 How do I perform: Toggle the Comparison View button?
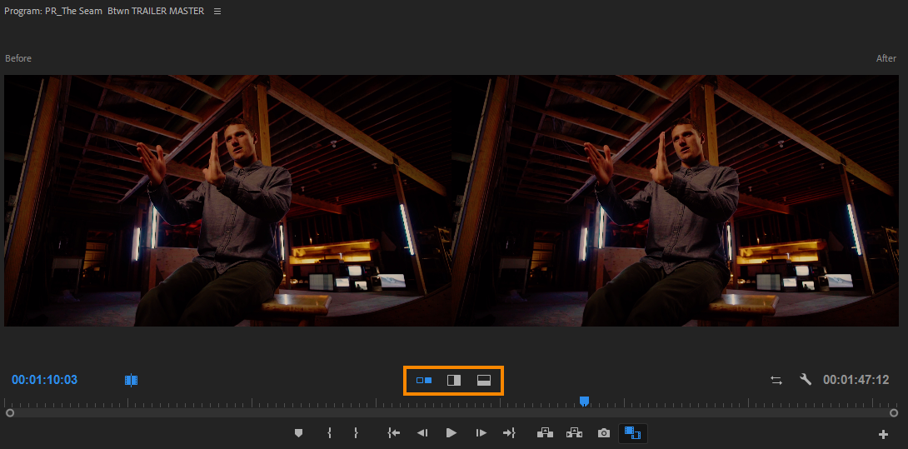click(x=633, y=433)
